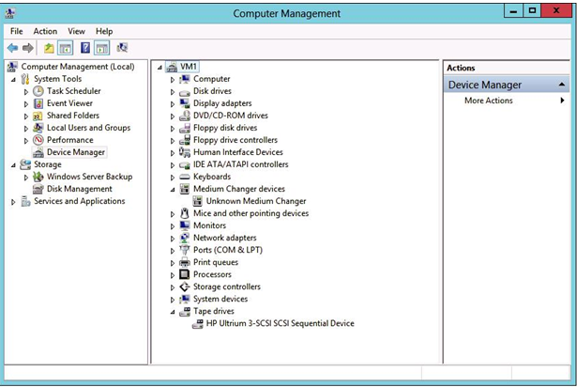Click the Up one level folder icon
Image resolution: width=577 pixels, height=387 pixels.
pyautogui.click(x=49, y=48)
